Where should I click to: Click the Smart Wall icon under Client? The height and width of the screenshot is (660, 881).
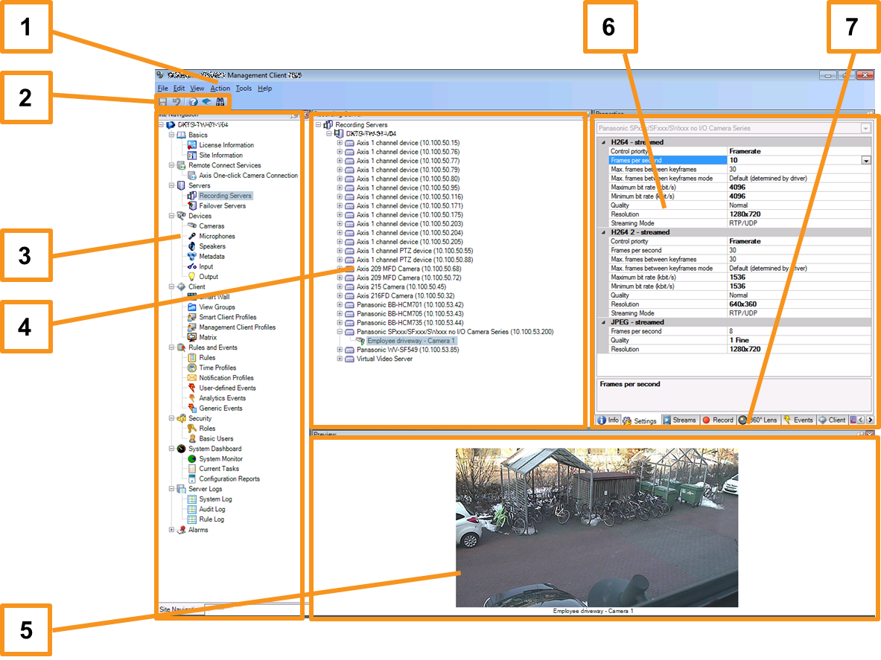click(x=192, y=297)
